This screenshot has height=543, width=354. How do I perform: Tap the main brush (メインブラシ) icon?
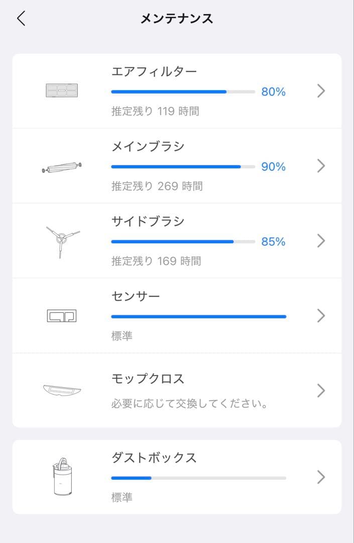point(61,166)
